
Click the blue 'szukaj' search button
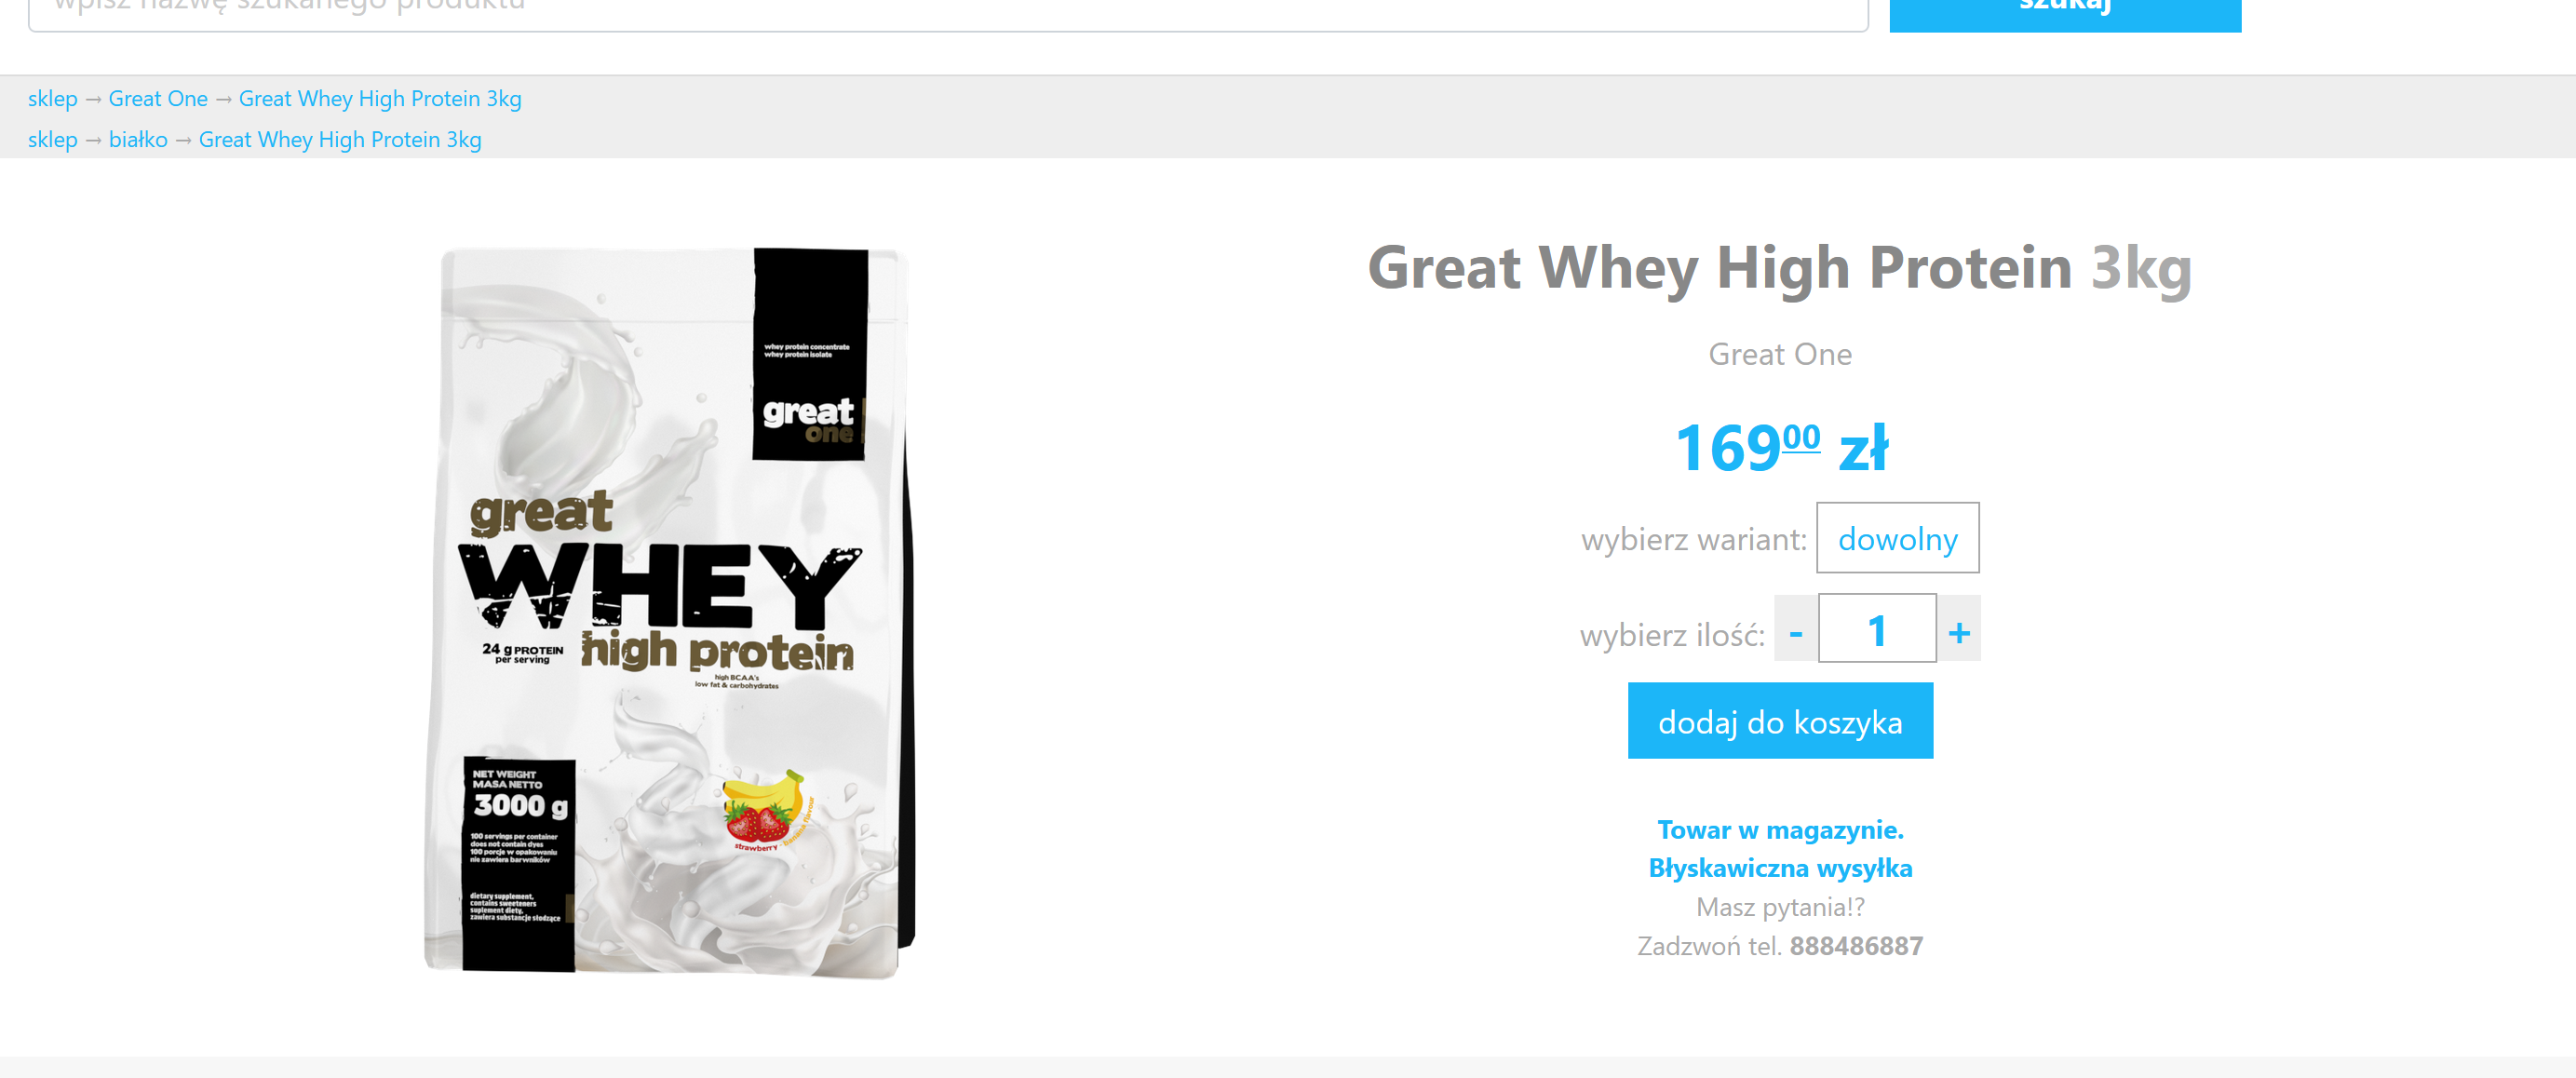[x=2065, y=10]
